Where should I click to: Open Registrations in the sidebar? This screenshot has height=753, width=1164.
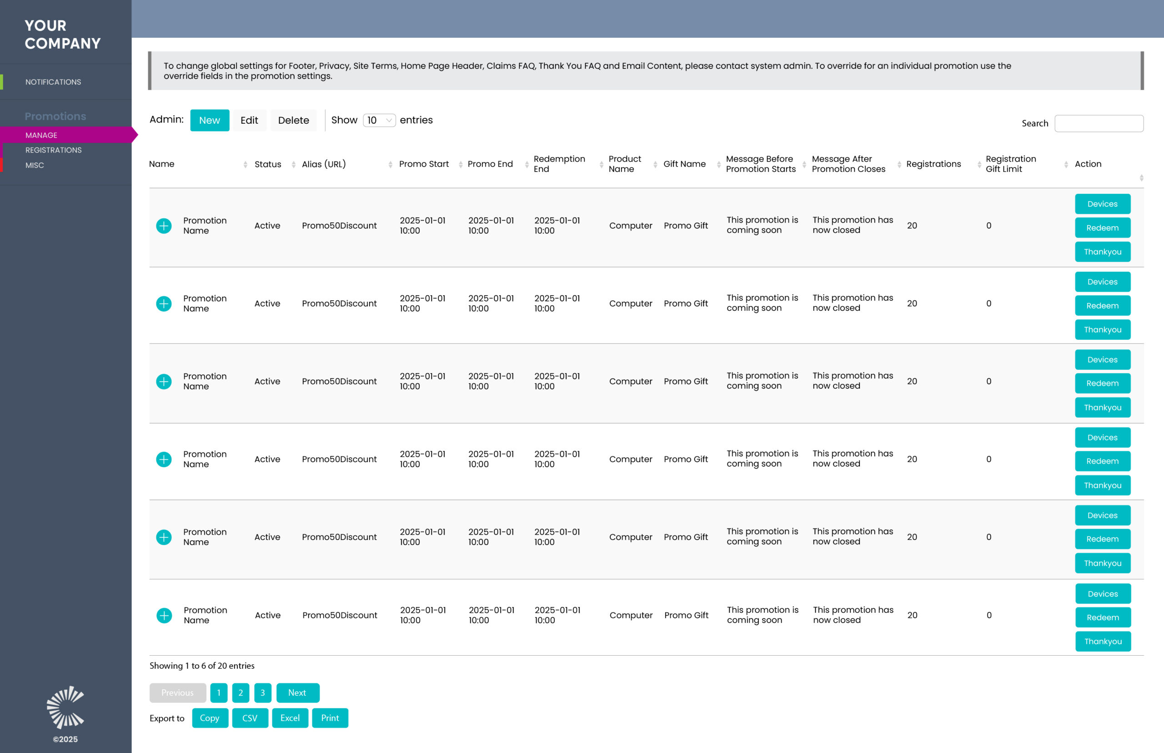click(x=53, y=150)
